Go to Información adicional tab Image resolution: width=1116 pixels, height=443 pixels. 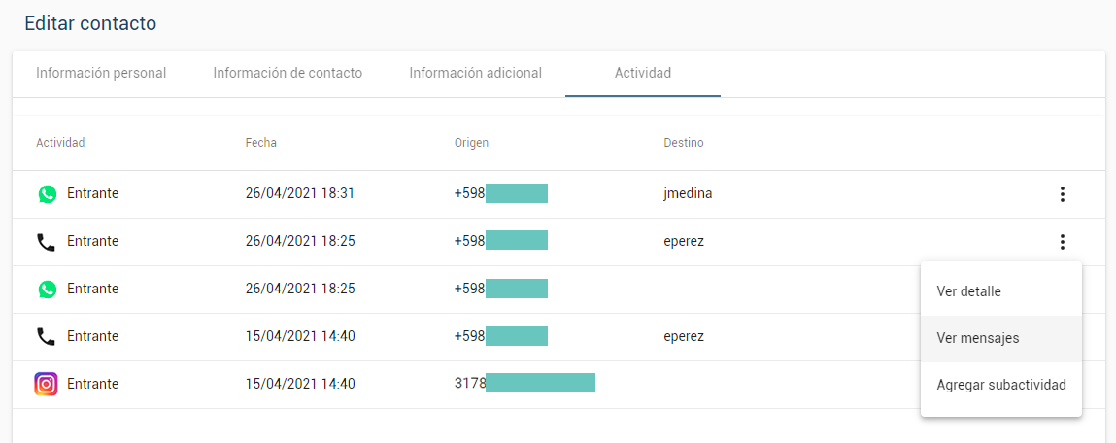pyautogui.click(x=475, y=73)
